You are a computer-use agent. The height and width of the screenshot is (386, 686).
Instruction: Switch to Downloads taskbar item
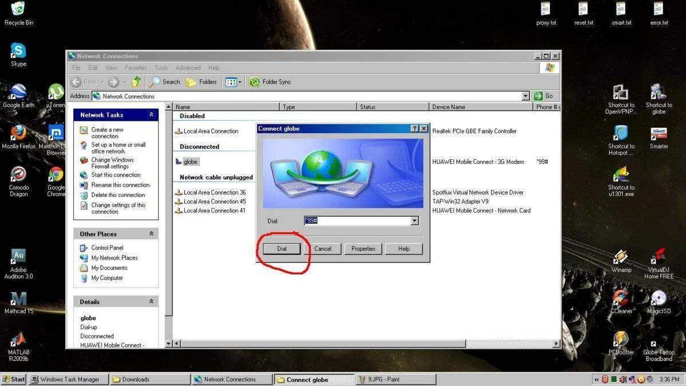point(149,380)
